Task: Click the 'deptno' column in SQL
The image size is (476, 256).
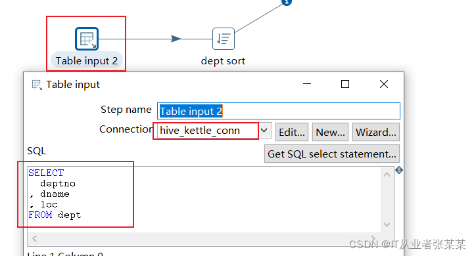Action: [58, 184]
